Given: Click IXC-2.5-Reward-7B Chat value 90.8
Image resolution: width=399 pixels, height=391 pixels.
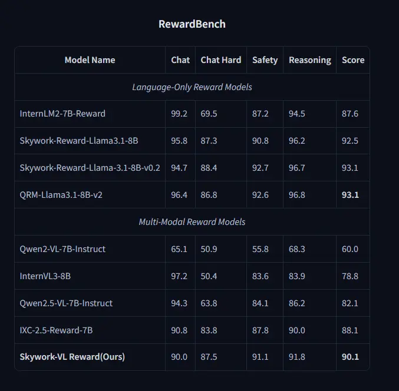Looking at the screenshot, I should pos(179,330).
